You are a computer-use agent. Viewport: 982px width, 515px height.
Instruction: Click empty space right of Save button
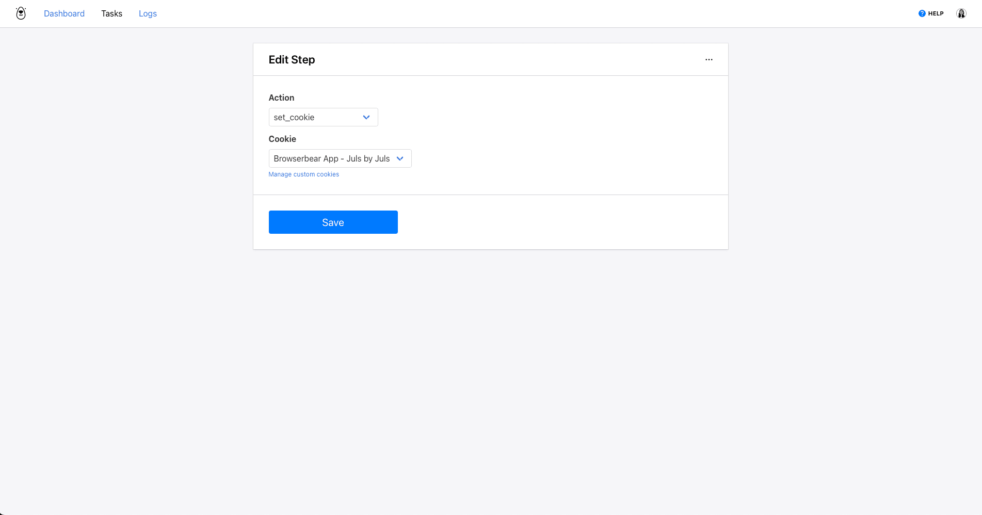click(x=542, y=222)
